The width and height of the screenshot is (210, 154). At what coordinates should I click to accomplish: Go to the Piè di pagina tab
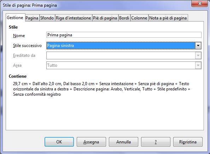(105, 18)
